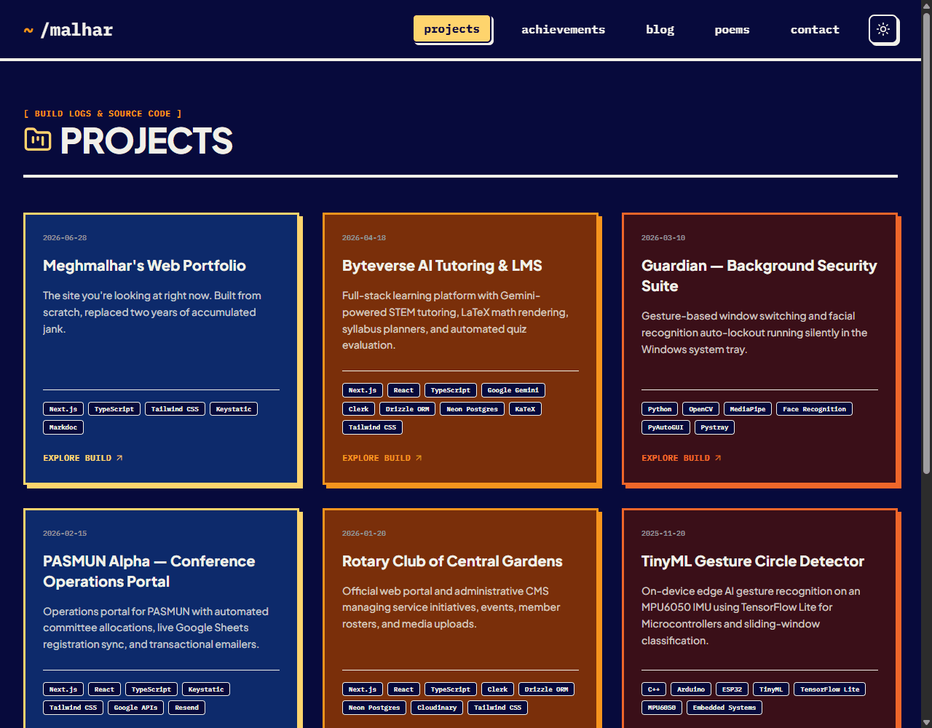Click Face Recognition tag on Guardian card

814,409
